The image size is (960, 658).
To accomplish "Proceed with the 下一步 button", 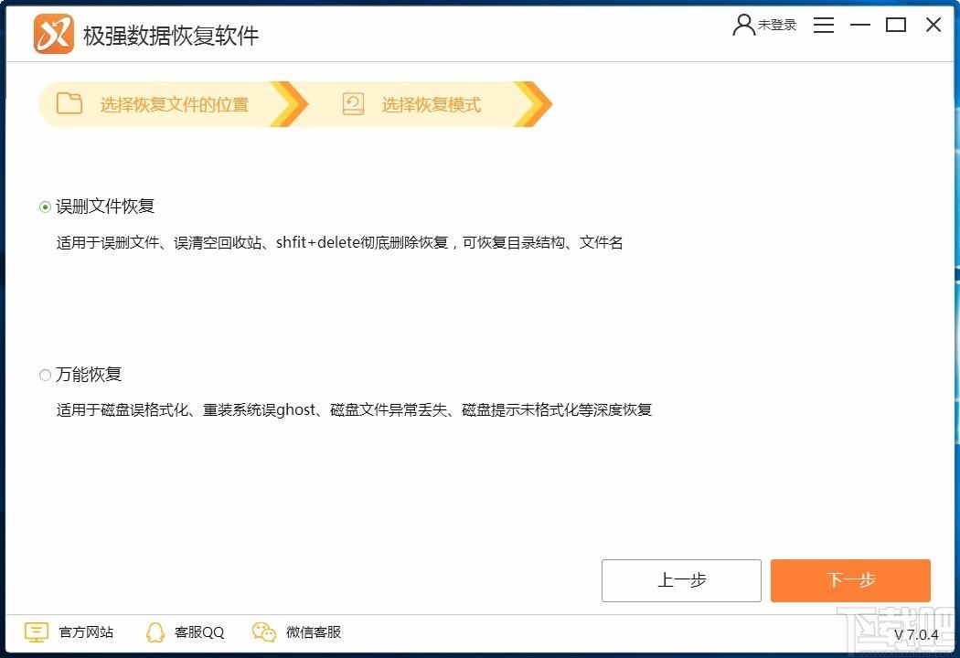I will (x=850, y=580).
